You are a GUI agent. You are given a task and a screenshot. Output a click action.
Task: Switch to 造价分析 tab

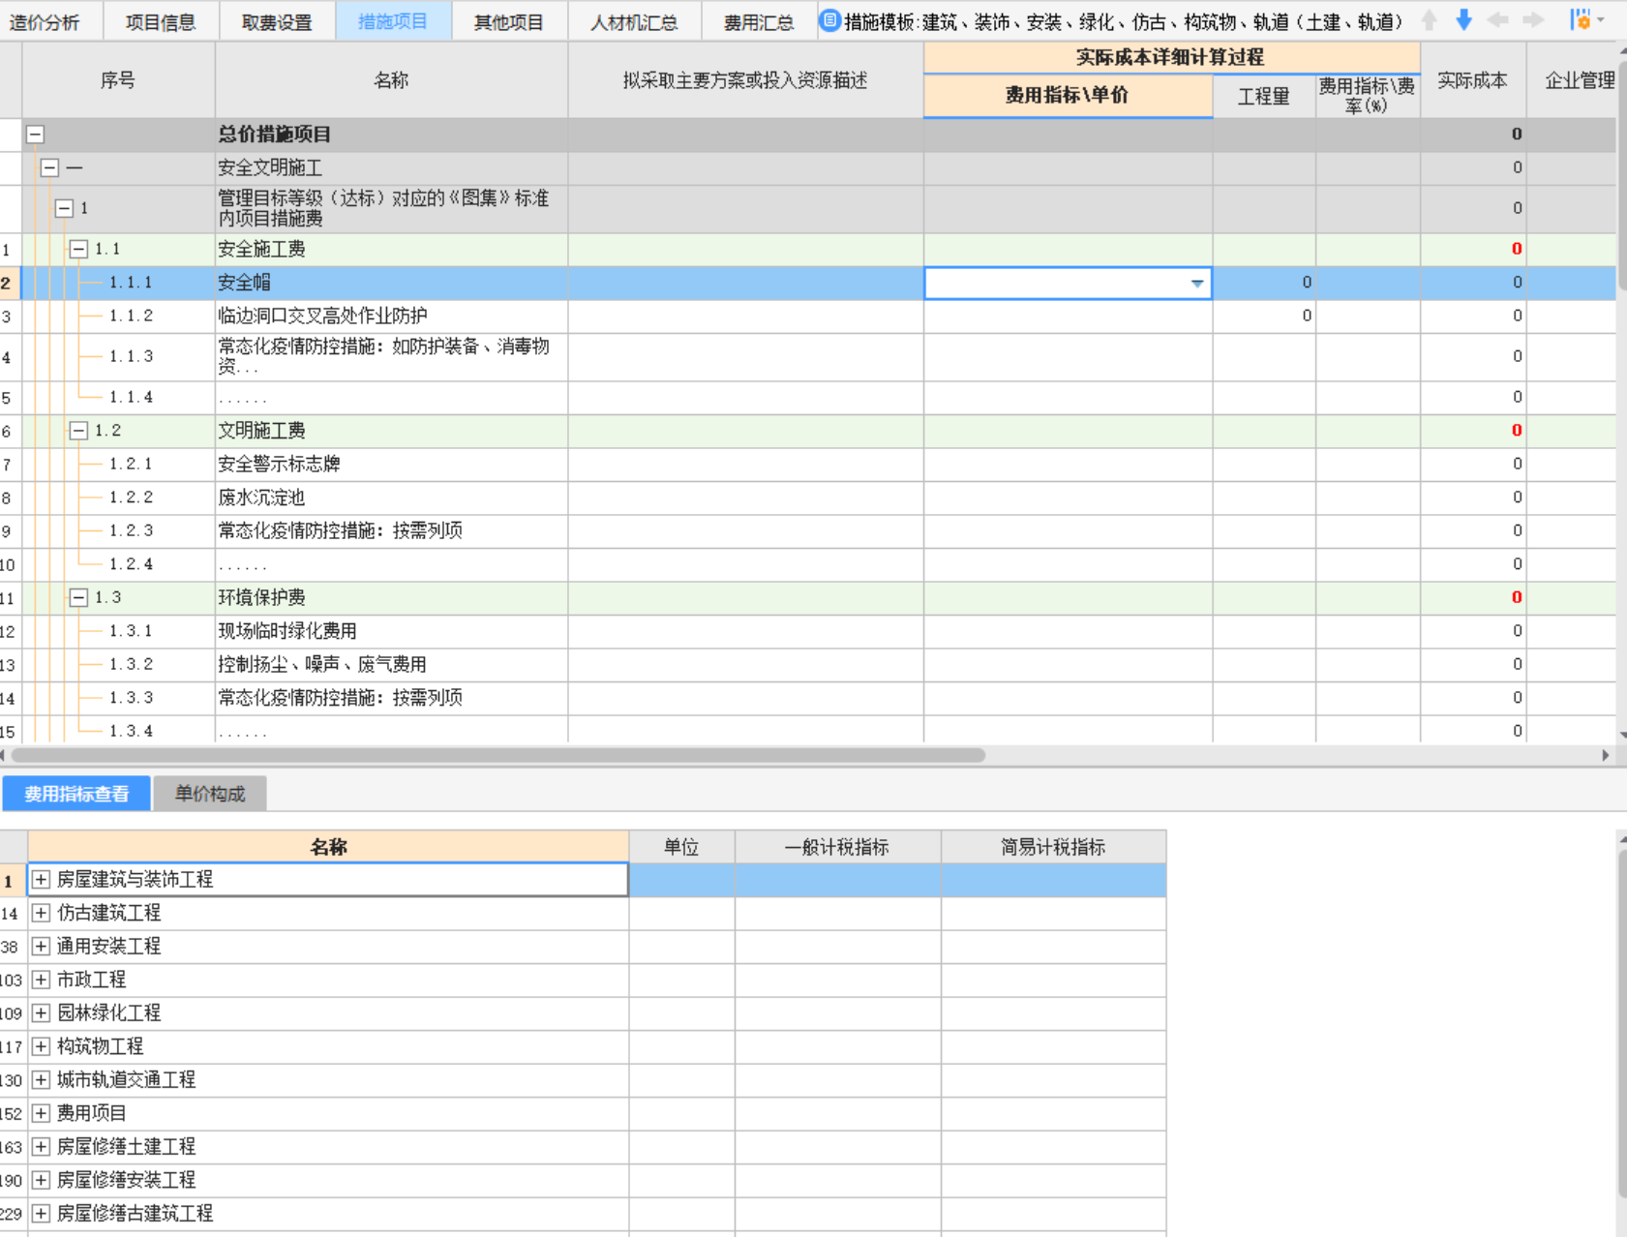point(45,21)
